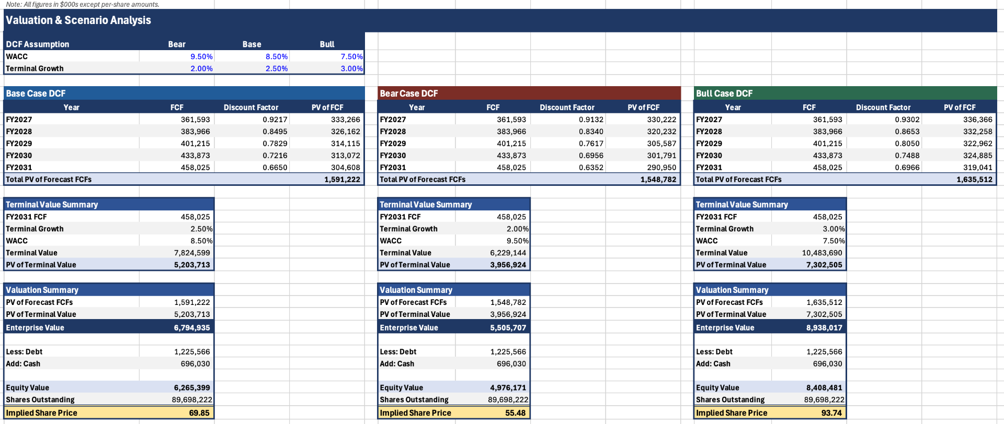Select Base Enterprise Value 6,794,935

(x=192, y=328)
